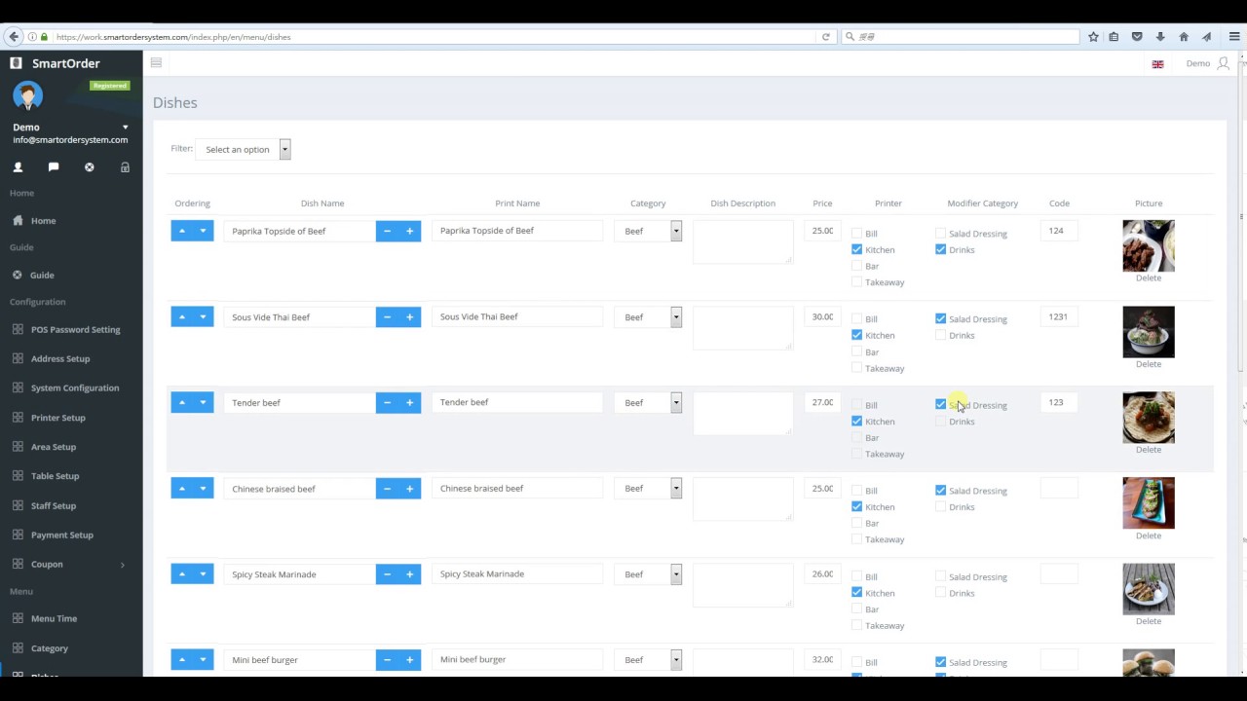Delete the picture for Paprika Topside of Beef
Image resolution: width=1247 pixels, height=701 pixels.
(1149, 277)
